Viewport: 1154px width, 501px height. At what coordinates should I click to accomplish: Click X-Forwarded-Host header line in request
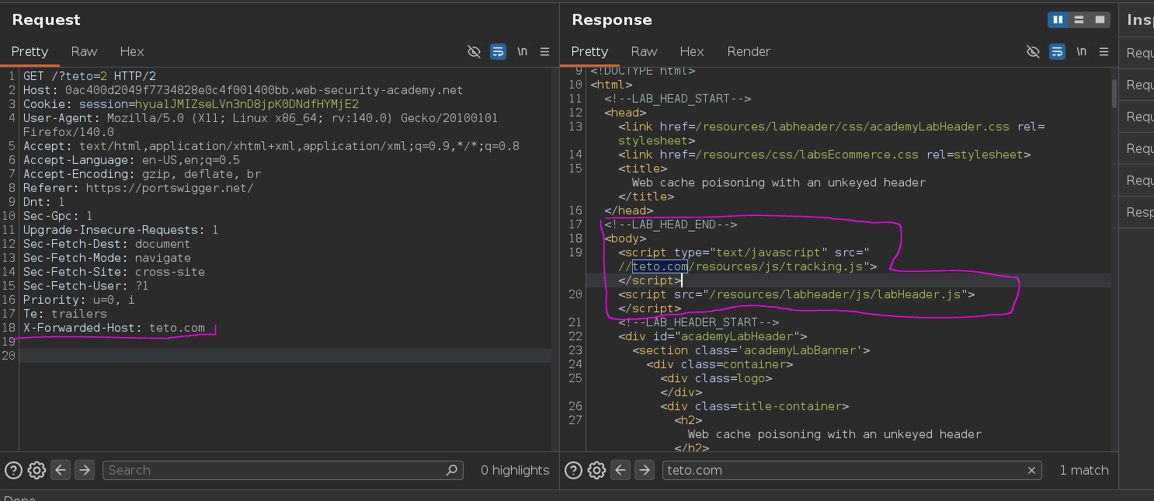114,328
